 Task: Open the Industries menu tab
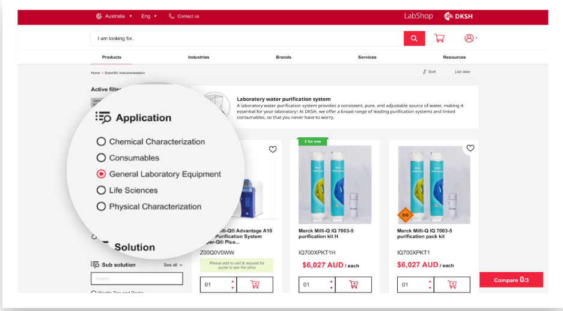198,58
